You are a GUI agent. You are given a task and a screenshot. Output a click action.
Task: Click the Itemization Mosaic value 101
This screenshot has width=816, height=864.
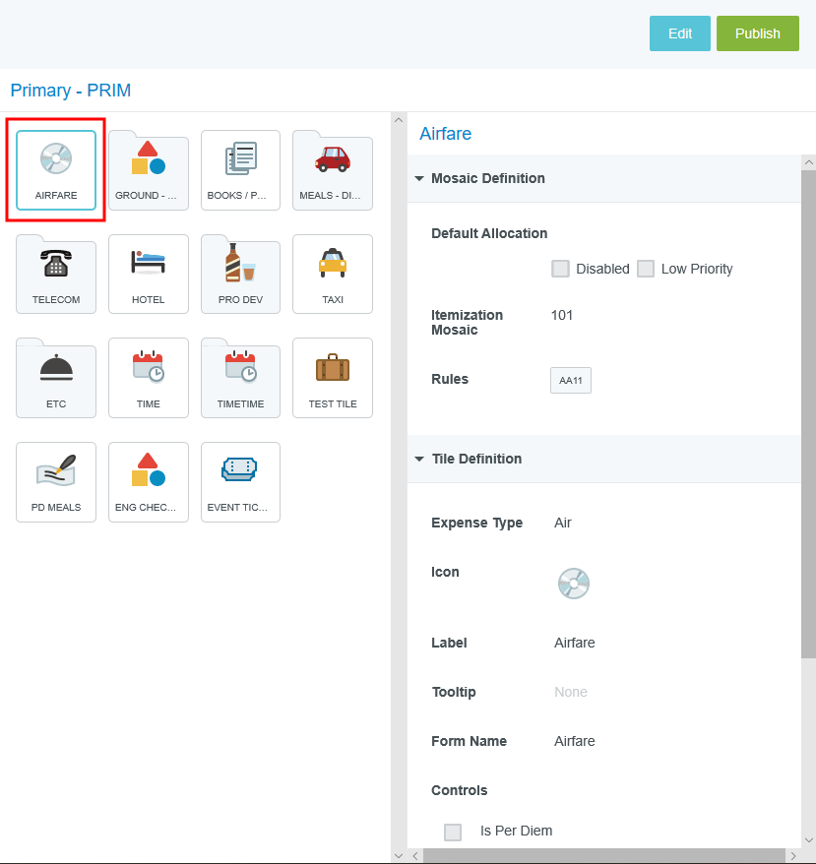(x=562, y=315)
